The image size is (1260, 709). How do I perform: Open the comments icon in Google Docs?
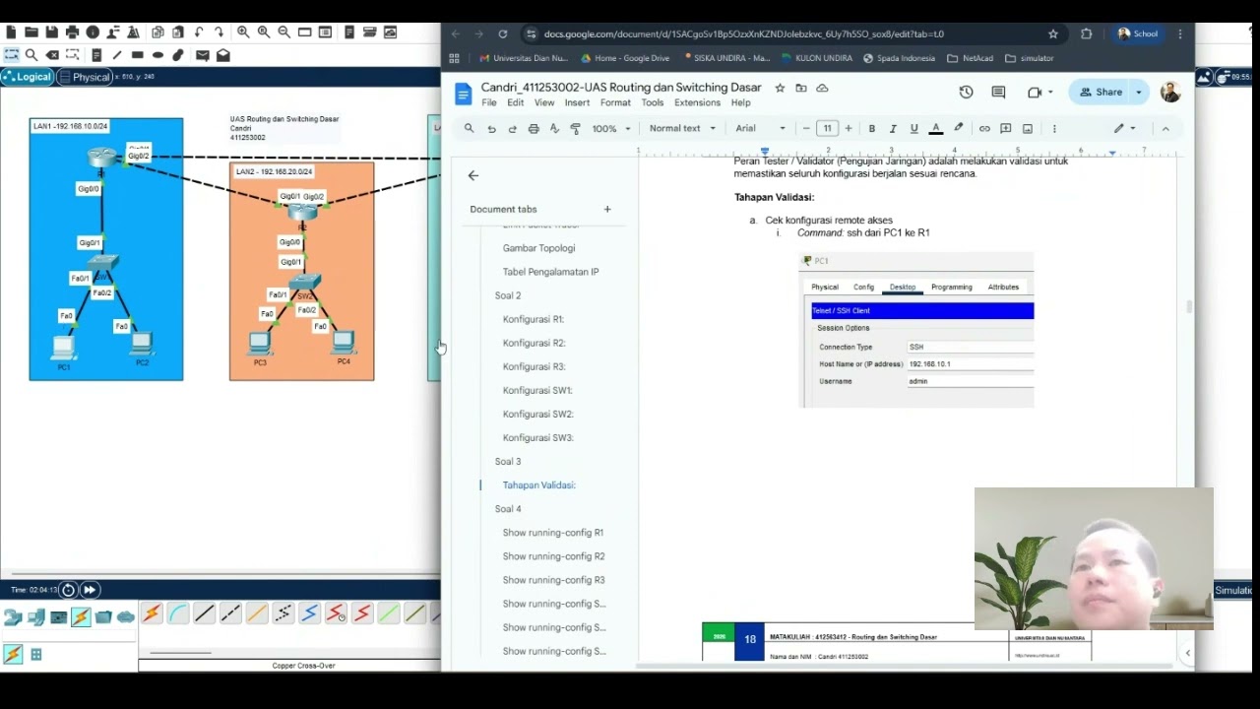998,92
